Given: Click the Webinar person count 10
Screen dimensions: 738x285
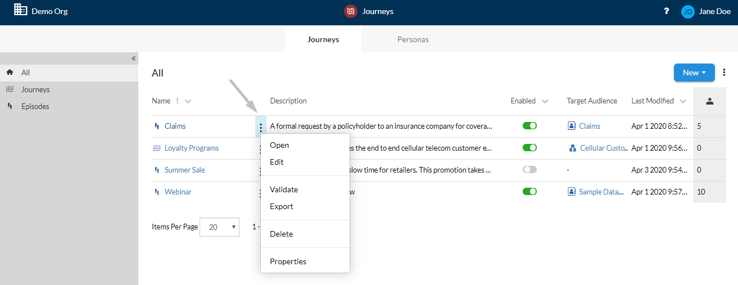Looking at the screenshot, I should tap(701, 192).
